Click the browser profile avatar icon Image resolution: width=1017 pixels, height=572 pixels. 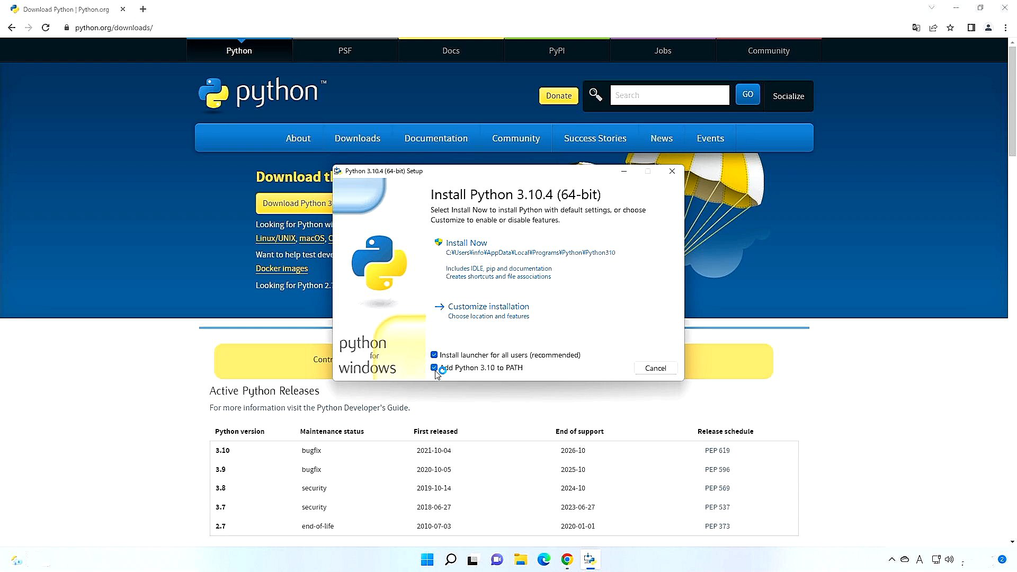(x=988, y=28)
